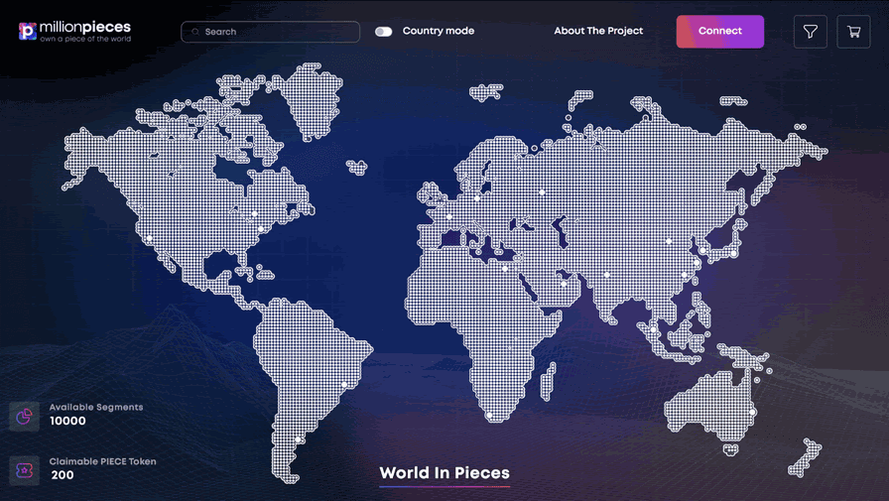
Task: Click the millionpieces brand name text
Action: pyautogui.click(x=85, y=27)
